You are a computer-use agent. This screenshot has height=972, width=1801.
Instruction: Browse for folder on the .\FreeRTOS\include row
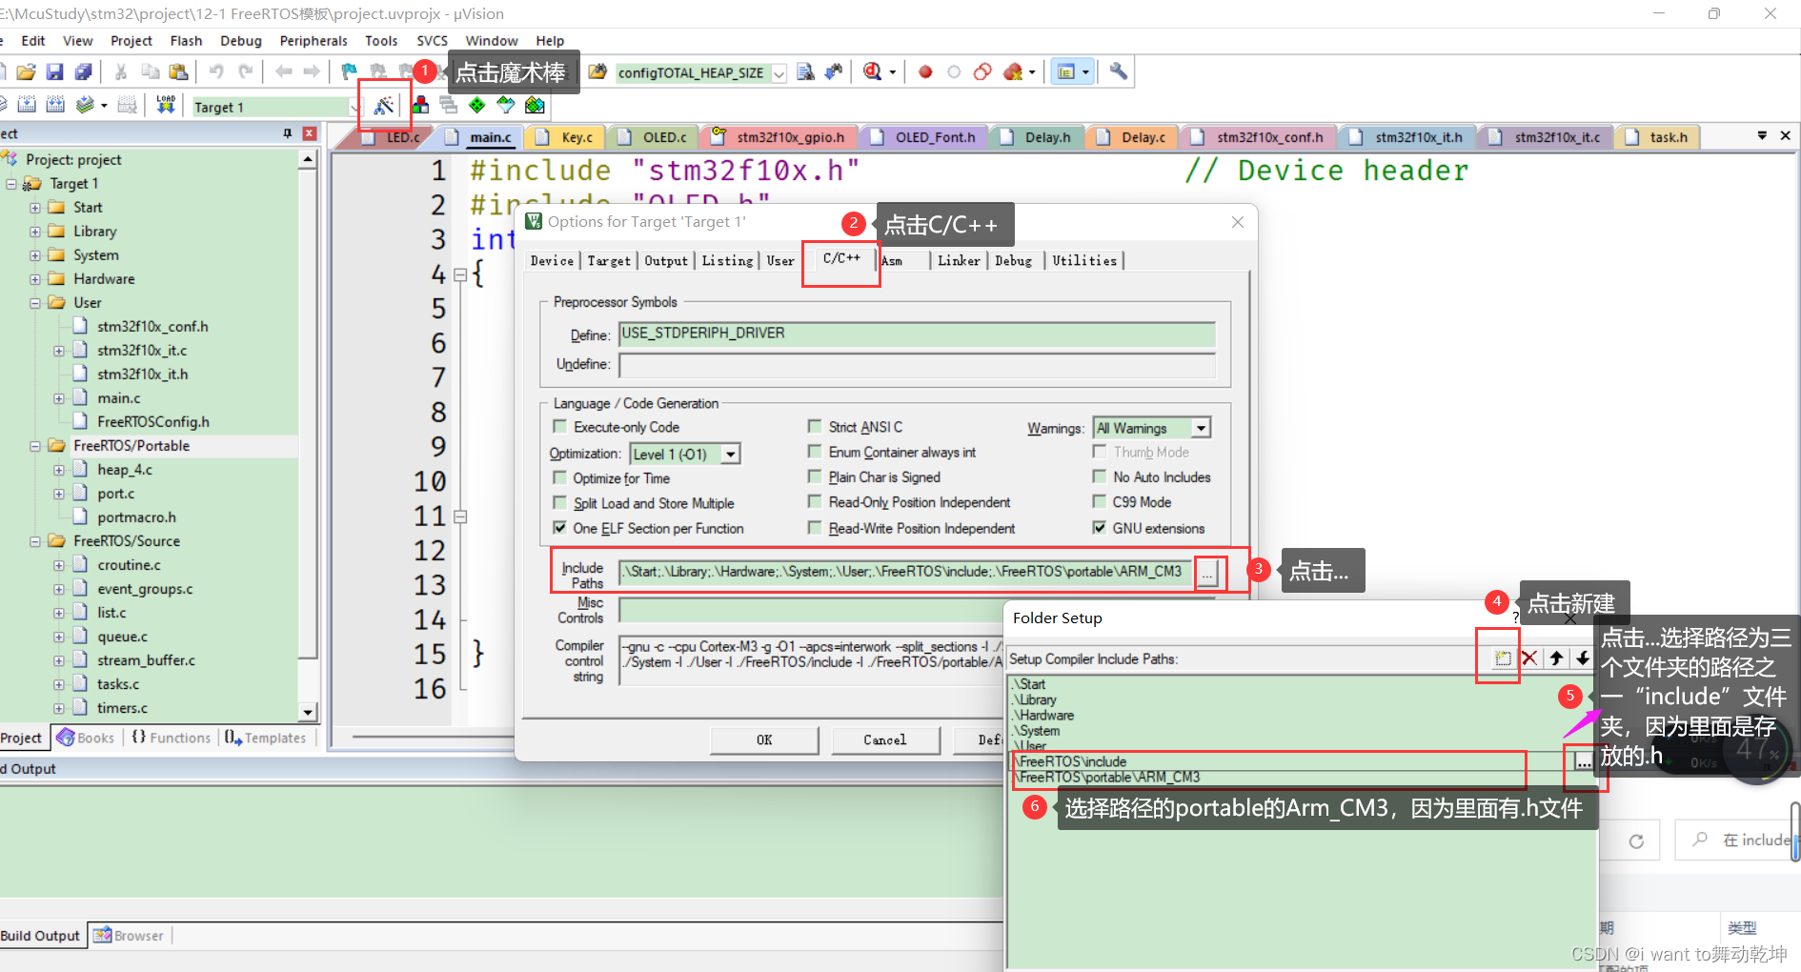pyautogui.click(x=1583, y=761)
